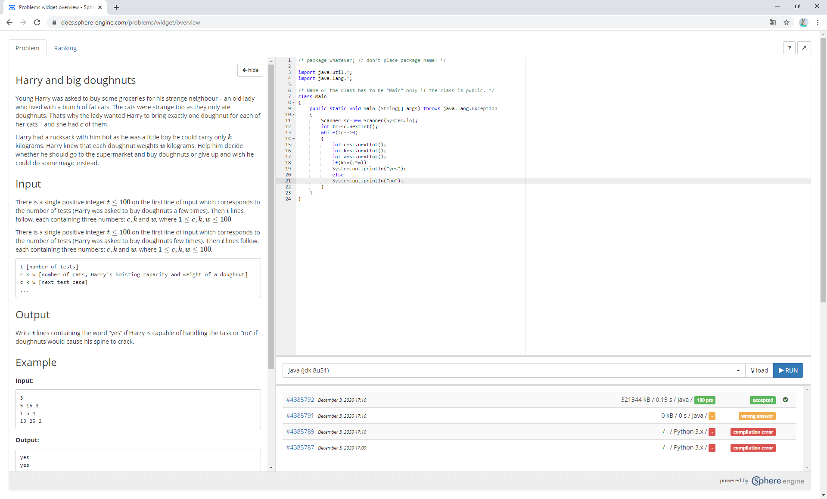827x499 pixels.
Task: Reload the current page
Action: point(37,22)
